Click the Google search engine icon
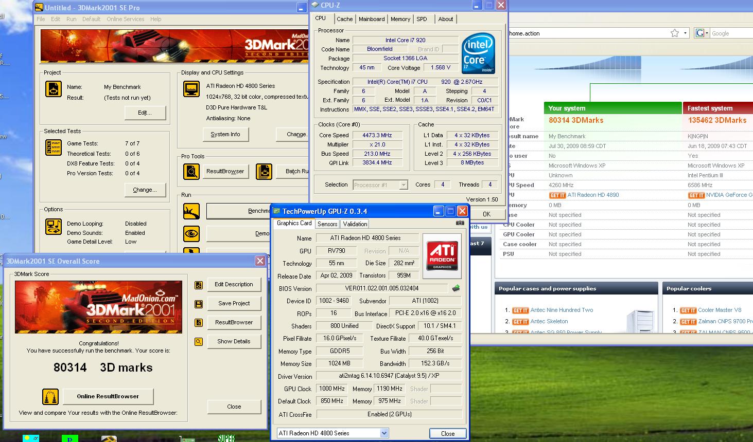Viewport: 753px width, 442px height. coord(699,33)
